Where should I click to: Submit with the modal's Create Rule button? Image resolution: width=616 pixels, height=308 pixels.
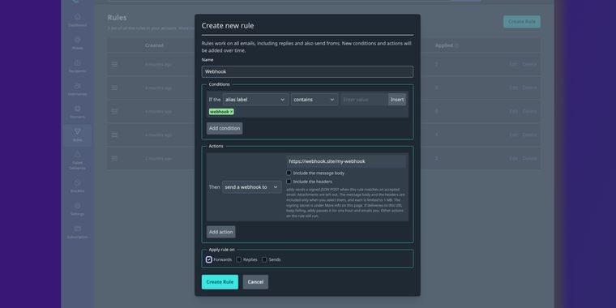coord(220,282)
